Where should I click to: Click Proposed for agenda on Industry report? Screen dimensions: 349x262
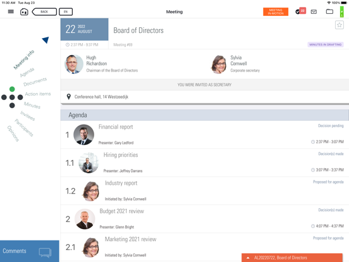tap(328, 182)
